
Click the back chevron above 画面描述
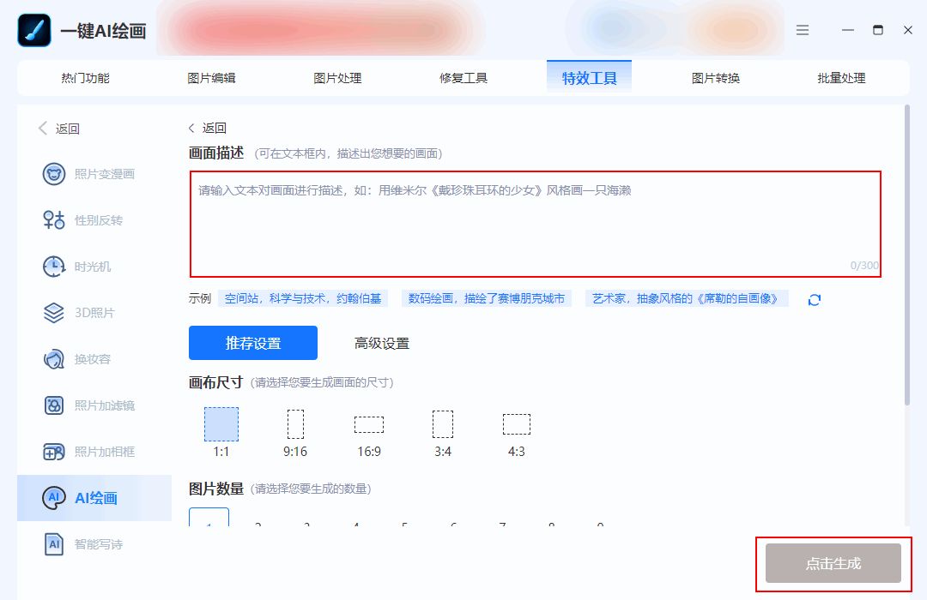pyautogui.click(x=191, y=129)
